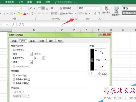Enable 缩小字体填充 checkbox
The height and width of the screenshot is (102, 136).
coord(14,79)
